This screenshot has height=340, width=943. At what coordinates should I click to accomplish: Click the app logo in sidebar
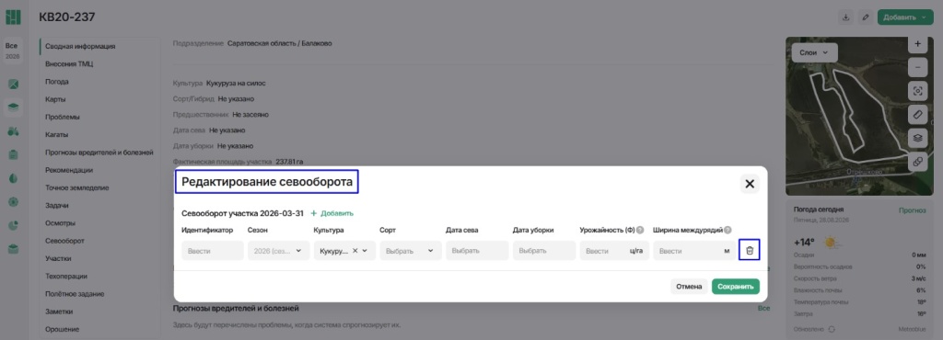pyautogui.click(x=13, y=17)
